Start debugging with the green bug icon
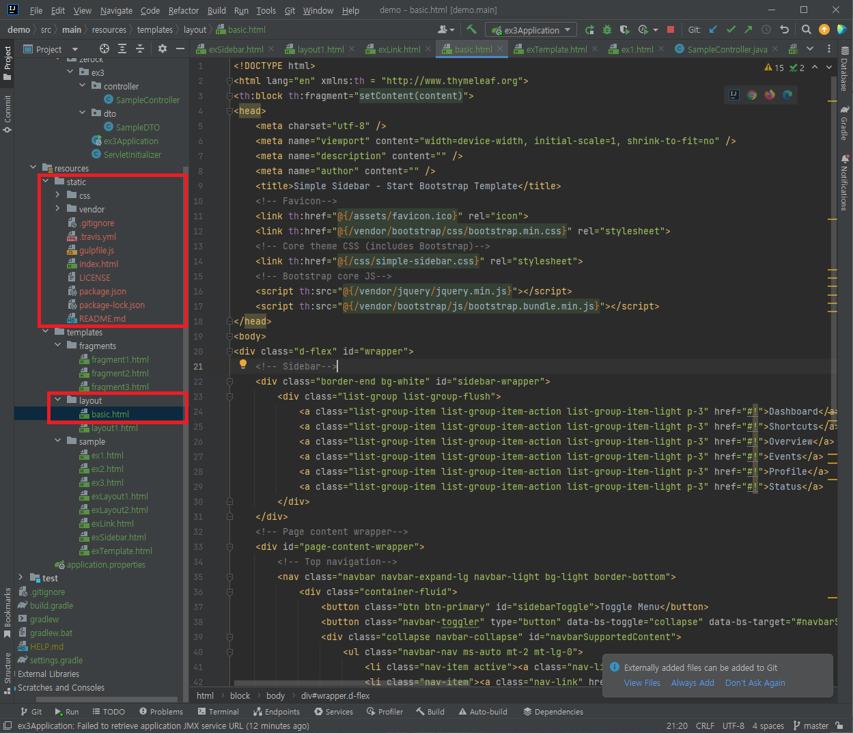Screen dimensions: 853x733 tap(607, 29)
